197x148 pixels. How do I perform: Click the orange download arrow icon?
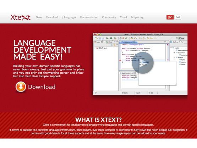21,87
